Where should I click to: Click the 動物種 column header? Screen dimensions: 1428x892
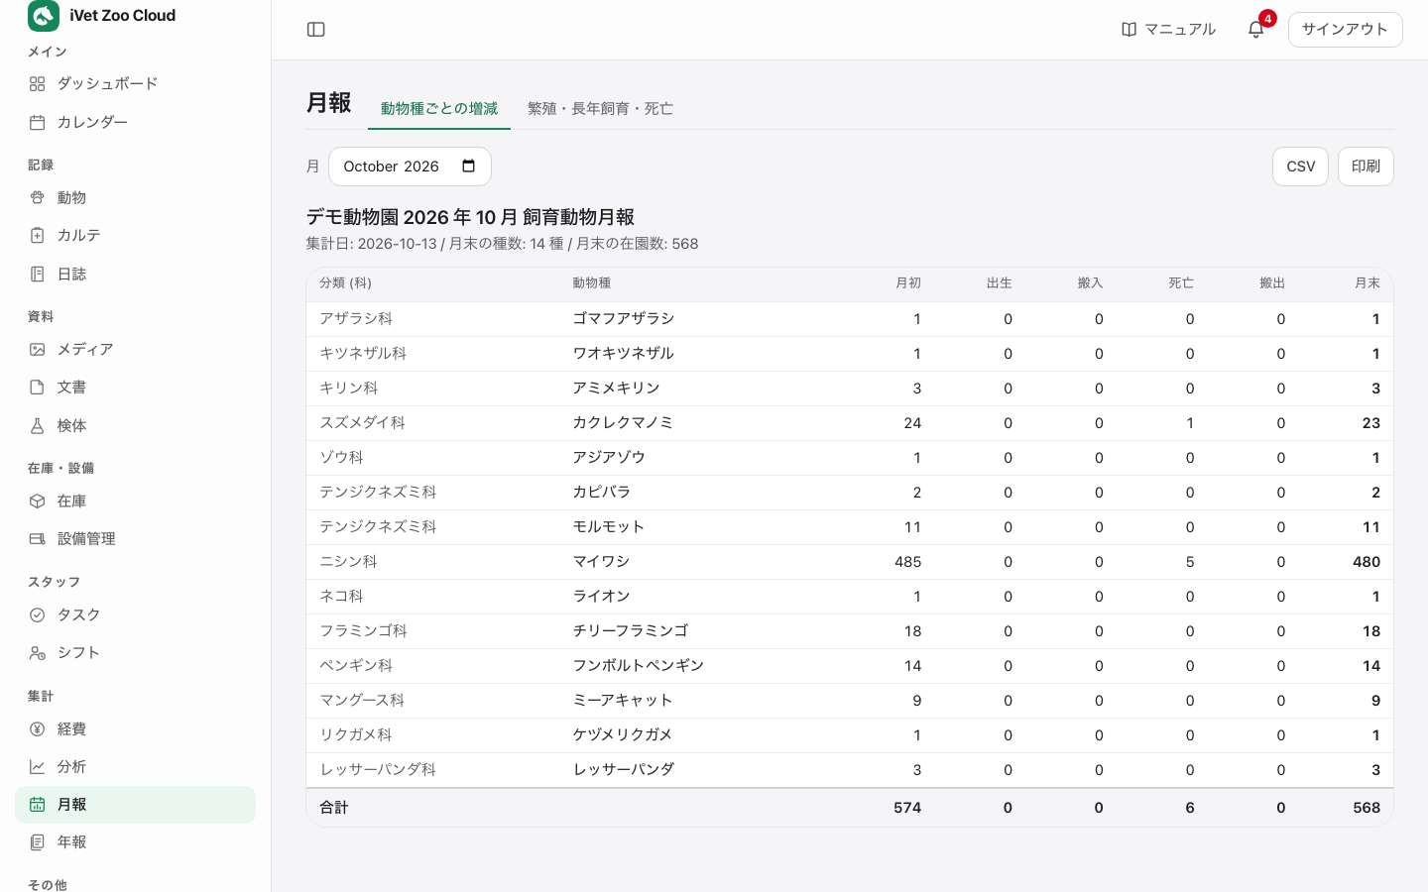coord(592,283)
